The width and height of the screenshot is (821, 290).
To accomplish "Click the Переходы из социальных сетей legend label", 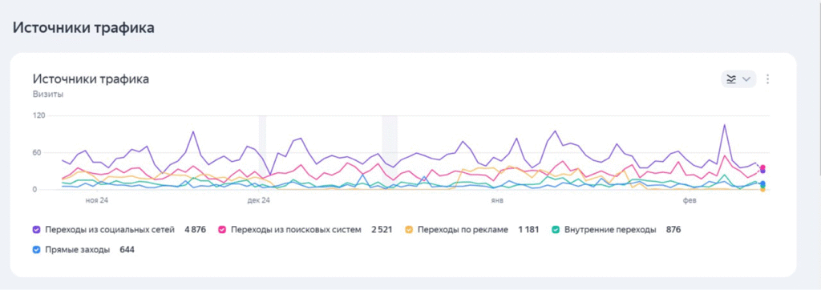I will pyautogui.click(x=110, y=229).
